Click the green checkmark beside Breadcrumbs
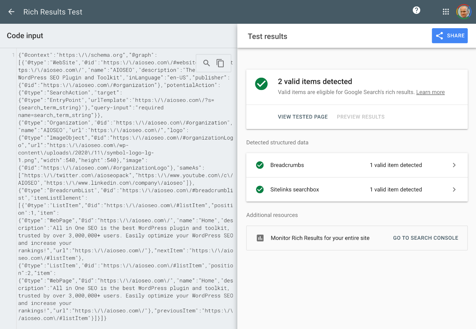Viewport: 476px width, 329px height. pyautogui.click(x=260, y=165)
